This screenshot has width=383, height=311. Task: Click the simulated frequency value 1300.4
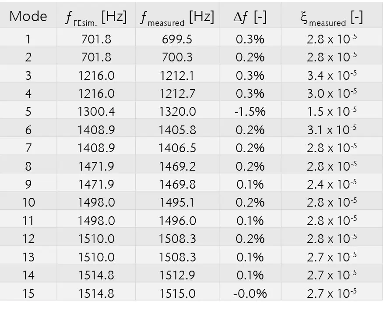96,111
